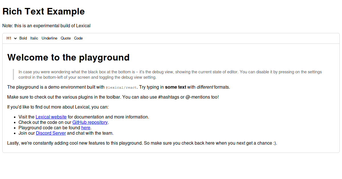Viewport: 342px width, 179px height.
Task: Toggle Underline formatting in toolbar
Action: tap(49, 38)
